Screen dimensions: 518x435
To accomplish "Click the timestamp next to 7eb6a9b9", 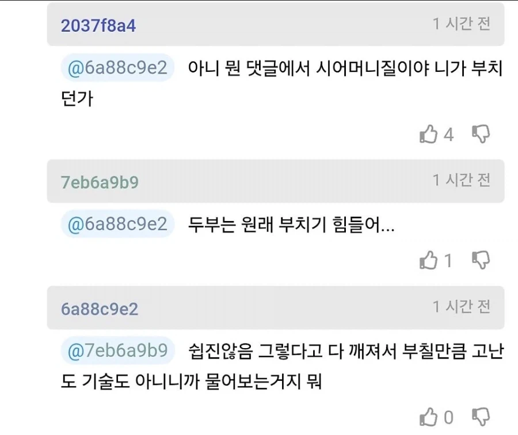I will 460,181.
